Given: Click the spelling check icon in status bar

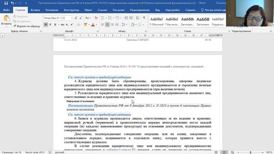Looking at the screenshot, I should click(50, 152).
